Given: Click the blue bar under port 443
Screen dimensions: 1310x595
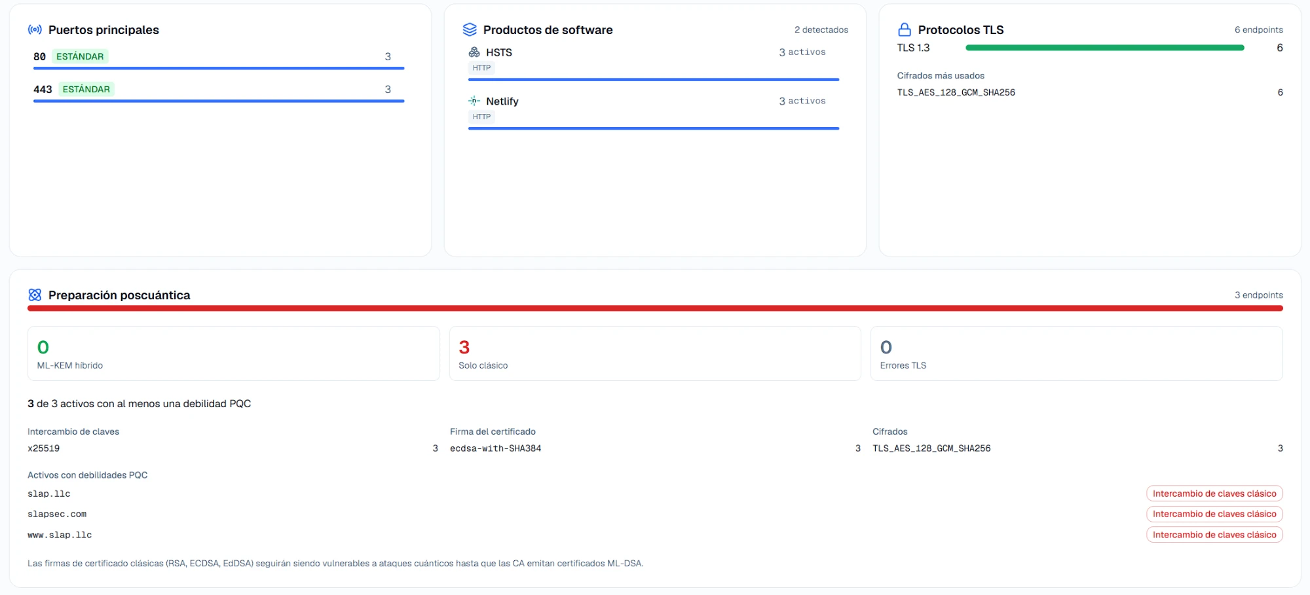Looking at the screenshot, I should point(219,101).
